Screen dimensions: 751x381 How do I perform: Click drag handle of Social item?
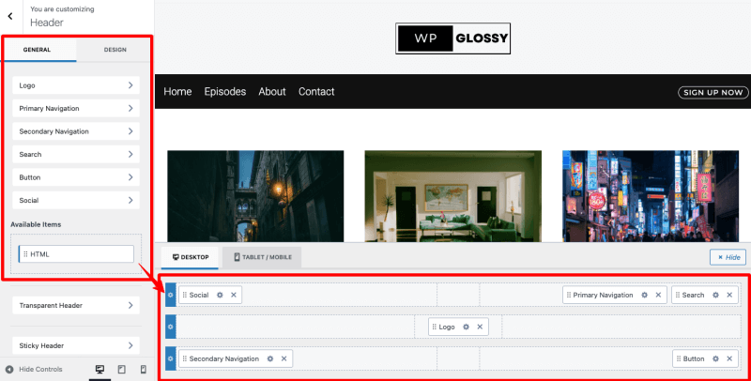[x=184, y=295]
